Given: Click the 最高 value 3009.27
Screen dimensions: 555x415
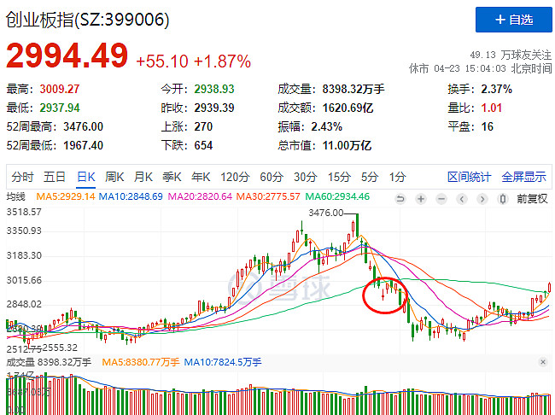Looking at the screenshot, I should pos(60,89).
